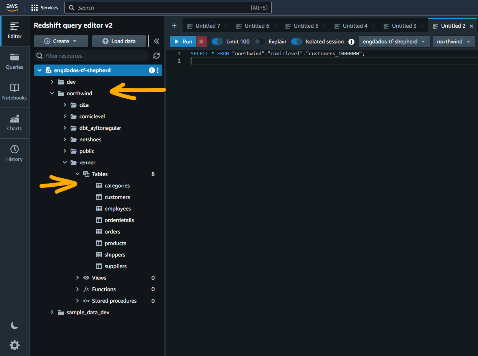Expand the comiclevel schema folder
The height and width of the screenshot is (356, 478).
(x=65, y=116)
